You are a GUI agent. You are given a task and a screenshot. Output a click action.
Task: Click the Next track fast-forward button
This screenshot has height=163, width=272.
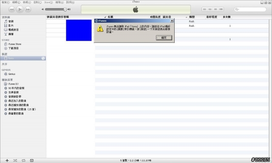click(28, 9)
